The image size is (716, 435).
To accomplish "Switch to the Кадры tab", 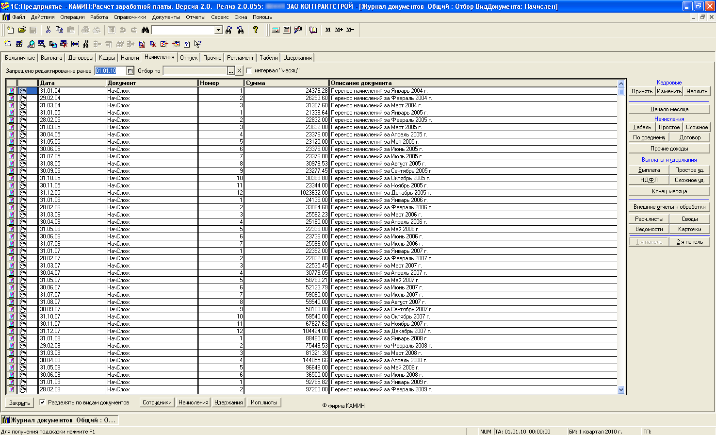I will 107,58.
